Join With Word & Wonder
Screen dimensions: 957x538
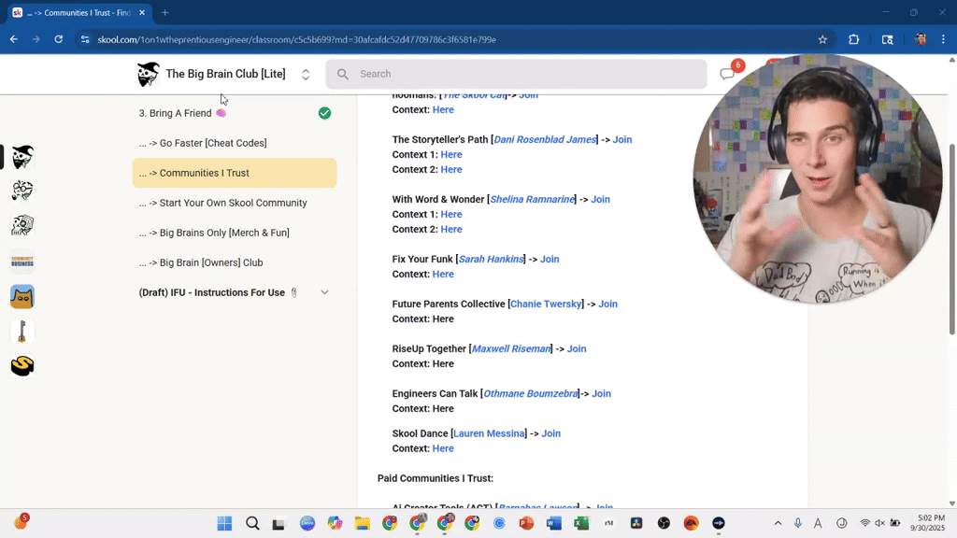coord(600,200)
